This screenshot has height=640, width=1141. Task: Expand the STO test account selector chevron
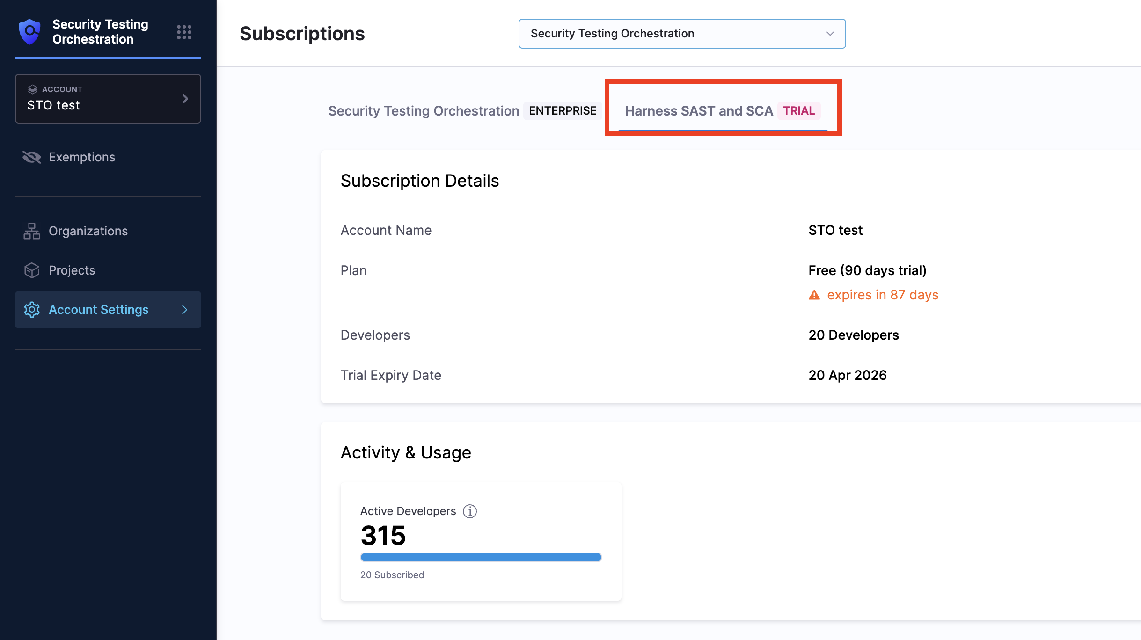185,99
